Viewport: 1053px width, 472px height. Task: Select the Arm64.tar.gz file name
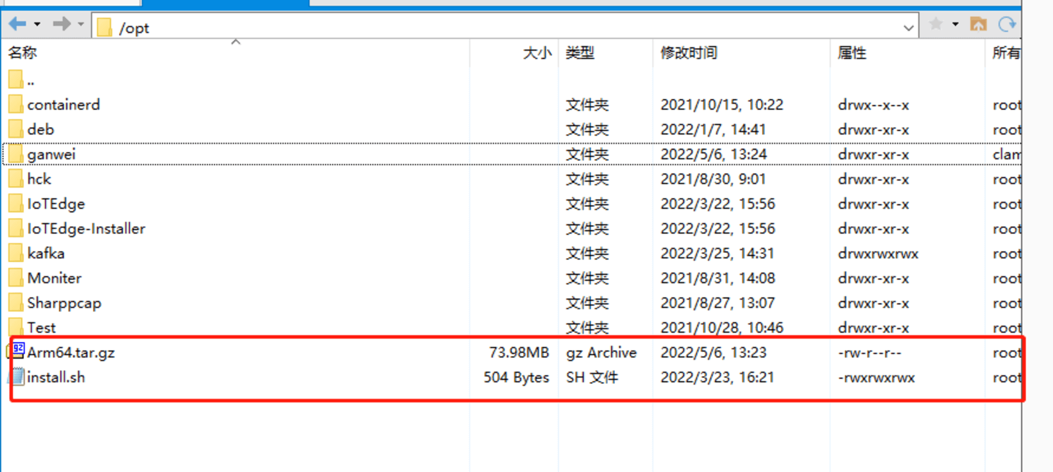click(x=71, y=353)
